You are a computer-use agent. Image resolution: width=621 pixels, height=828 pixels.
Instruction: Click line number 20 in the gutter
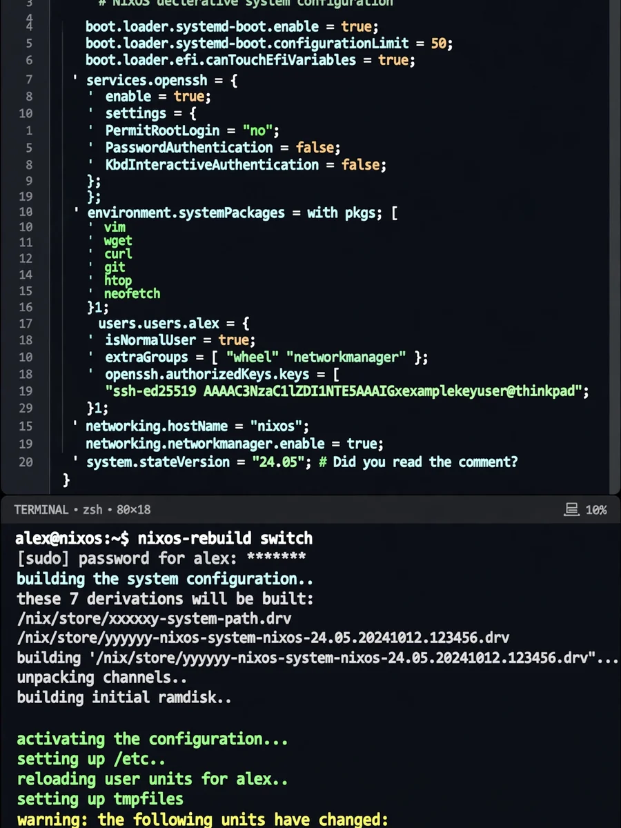26,462
